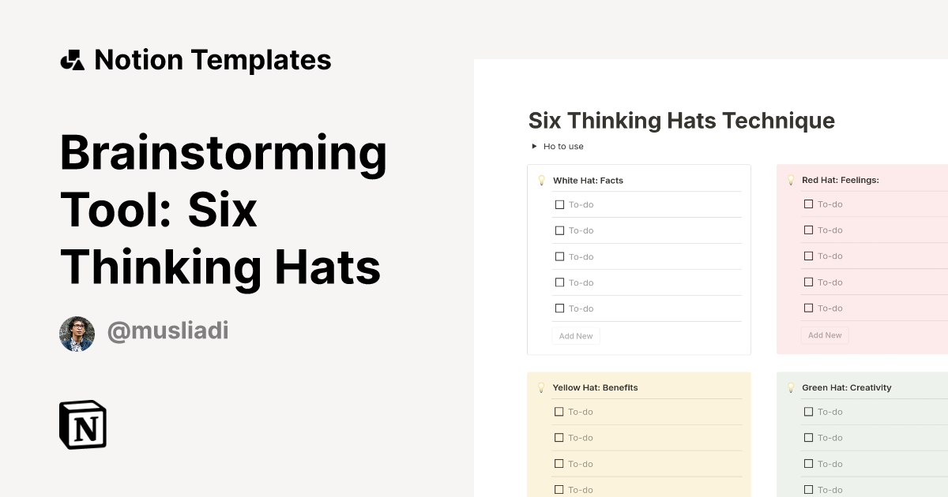The image size is (948, 497).
Task: Check the first To-do under Red Hat: Feelings
Action: point(808,204)
